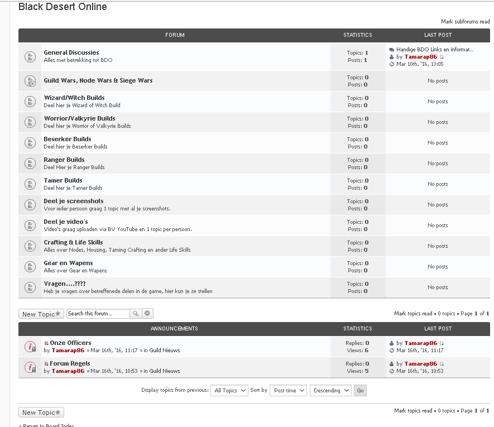Open the Vragen....???? forum

click(65, 284)
